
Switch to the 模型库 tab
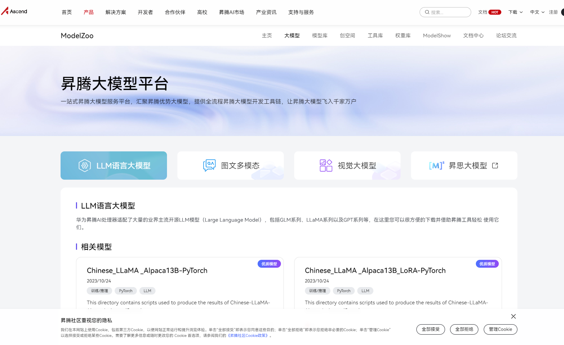(320, 35)
